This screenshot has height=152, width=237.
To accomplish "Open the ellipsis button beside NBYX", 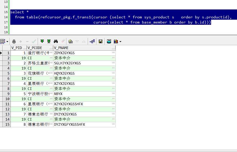I will point(113,93).
